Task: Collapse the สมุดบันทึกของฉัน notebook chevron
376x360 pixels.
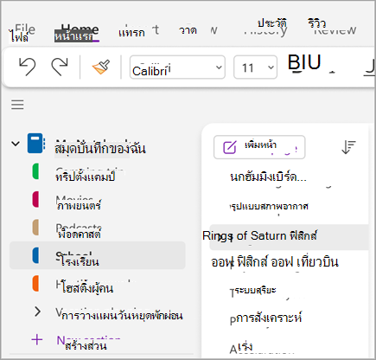Action: coord(16,144)
